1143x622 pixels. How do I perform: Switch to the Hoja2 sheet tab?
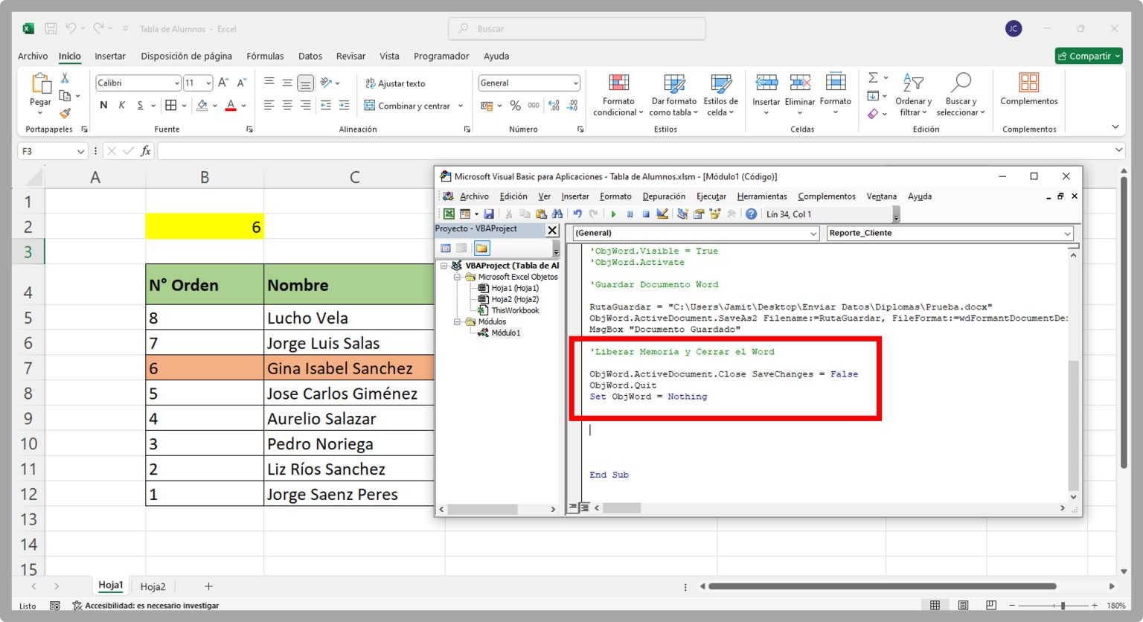click(153, 586)
